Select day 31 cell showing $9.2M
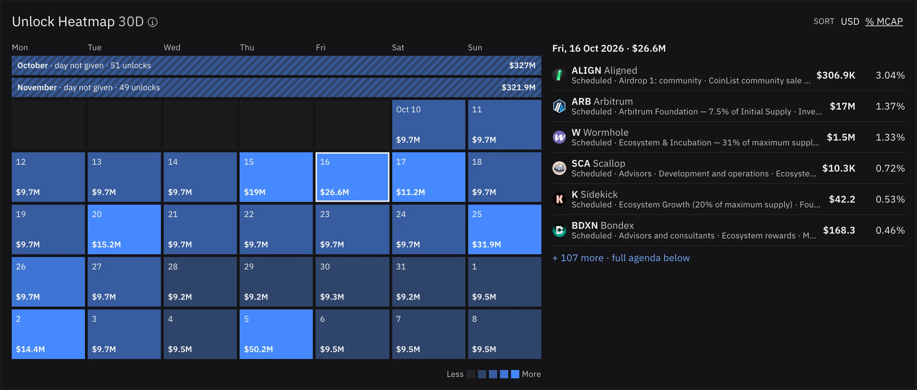The height and width of the screenshot is (390, 917). coord(428,282)
